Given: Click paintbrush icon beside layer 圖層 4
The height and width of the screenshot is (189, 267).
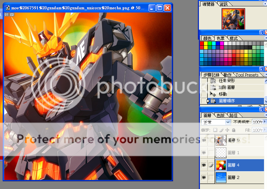Looking at the screenshot, I should point(211,165).
